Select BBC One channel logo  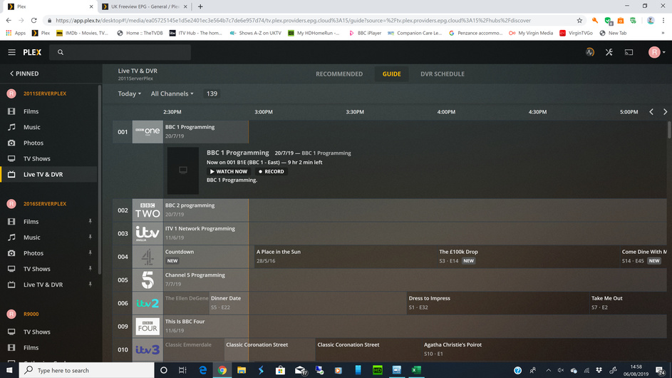(x=148, y=132)
